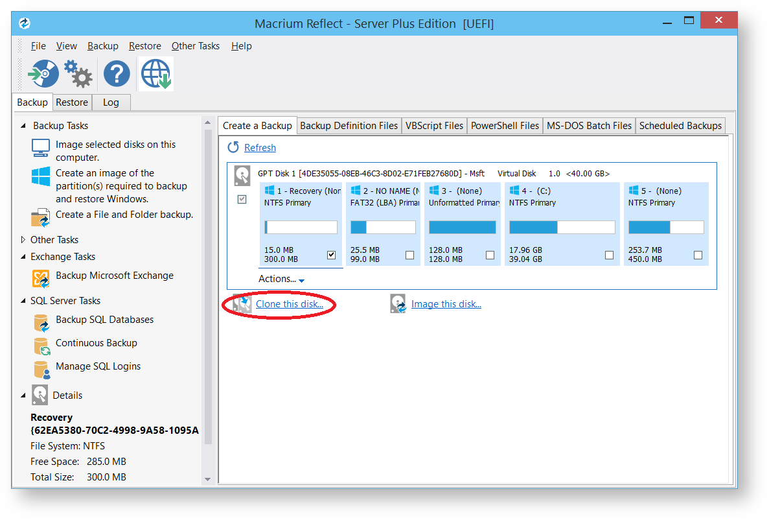Switch to the Scheduled Backups tab
769x520 pixels.
point(680,125)
